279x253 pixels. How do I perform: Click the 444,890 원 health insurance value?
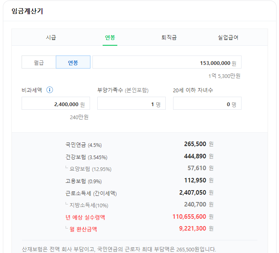(199, 156)
